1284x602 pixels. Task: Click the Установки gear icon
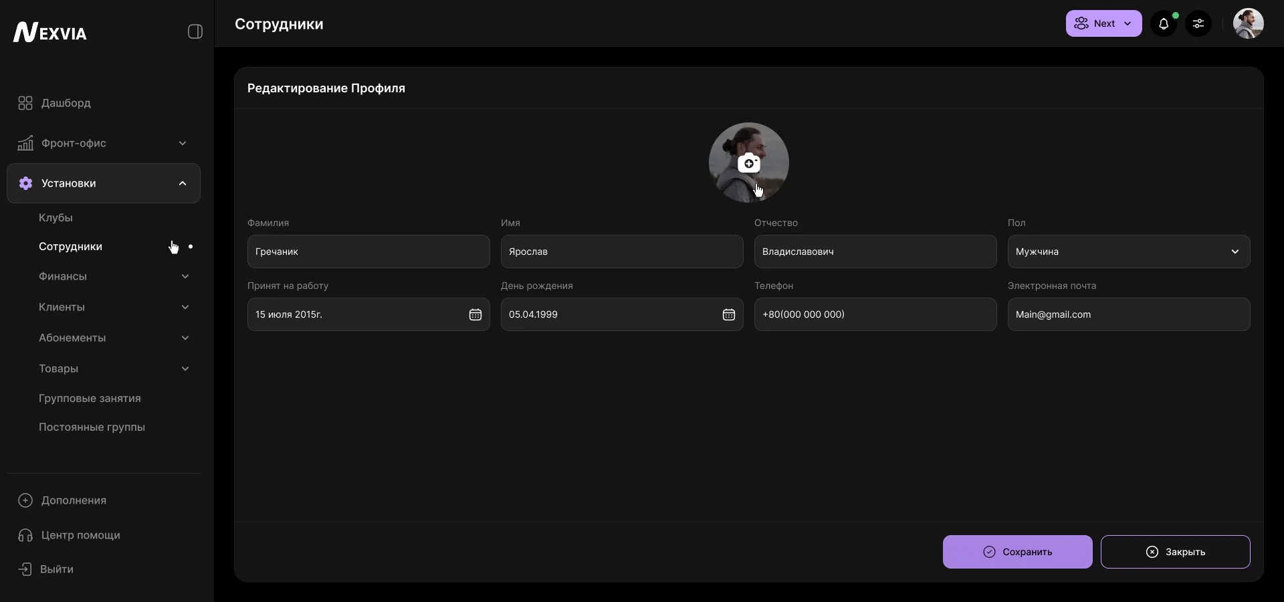(x=25, y=184)
